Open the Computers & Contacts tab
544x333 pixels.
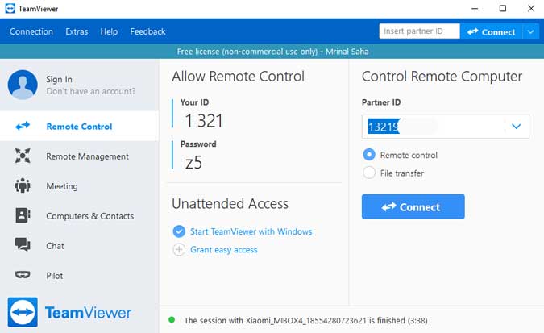tap(80, 215)
